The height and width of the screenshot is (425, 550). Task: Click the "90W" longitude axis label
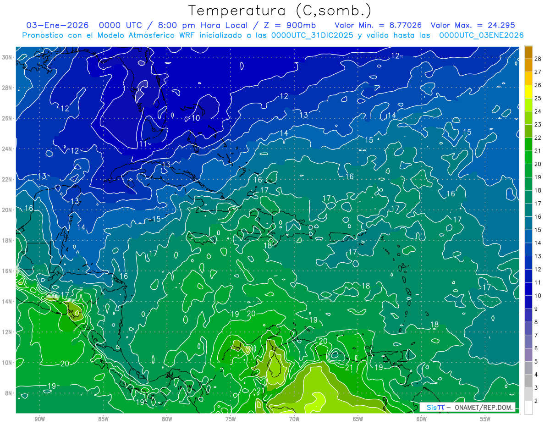[x=39, y=419]
